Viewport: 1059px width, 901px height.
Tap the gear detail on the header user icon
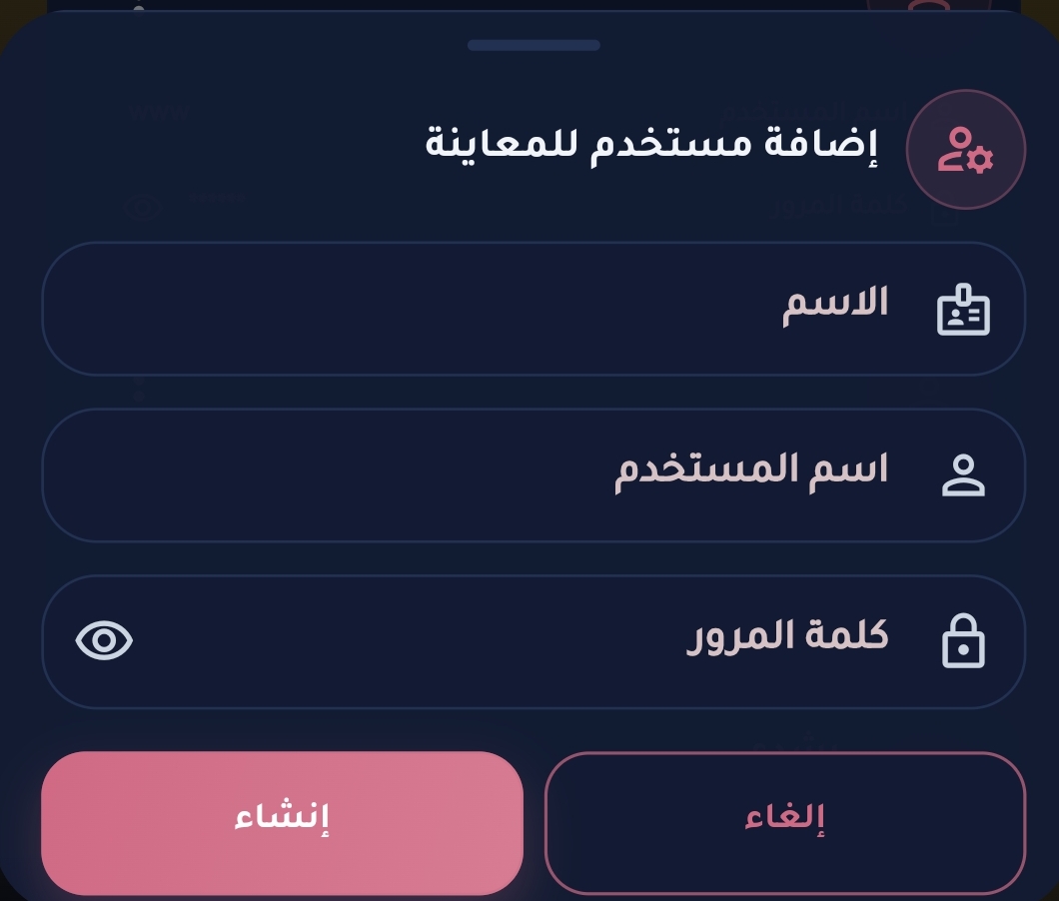(x=981, y=161)
